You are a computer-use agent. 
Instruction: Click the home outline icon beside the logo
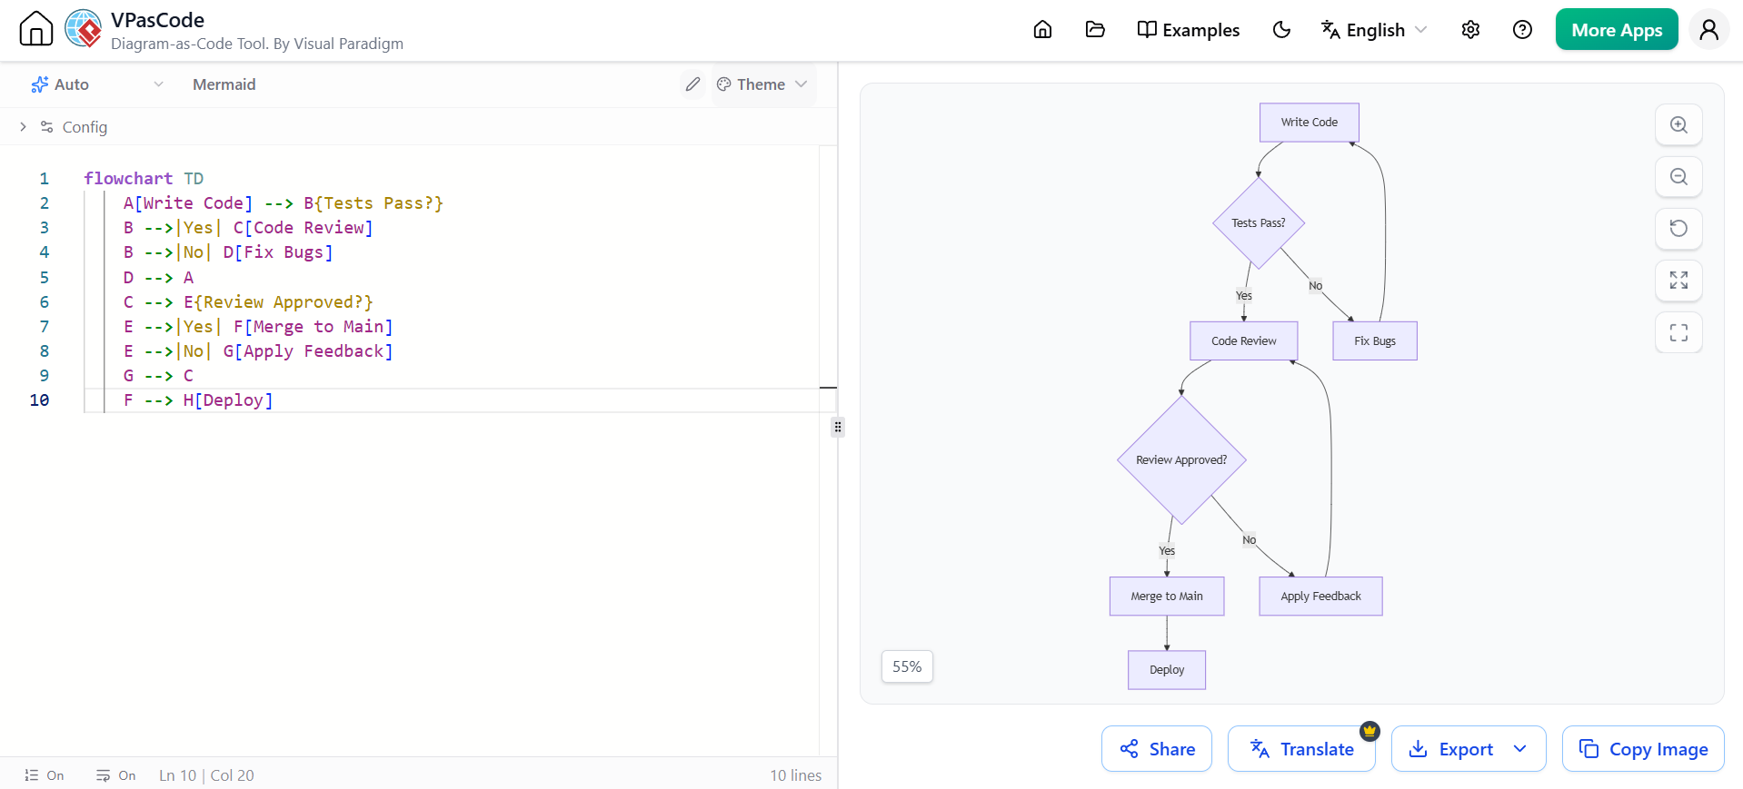[x=36, y=28]
